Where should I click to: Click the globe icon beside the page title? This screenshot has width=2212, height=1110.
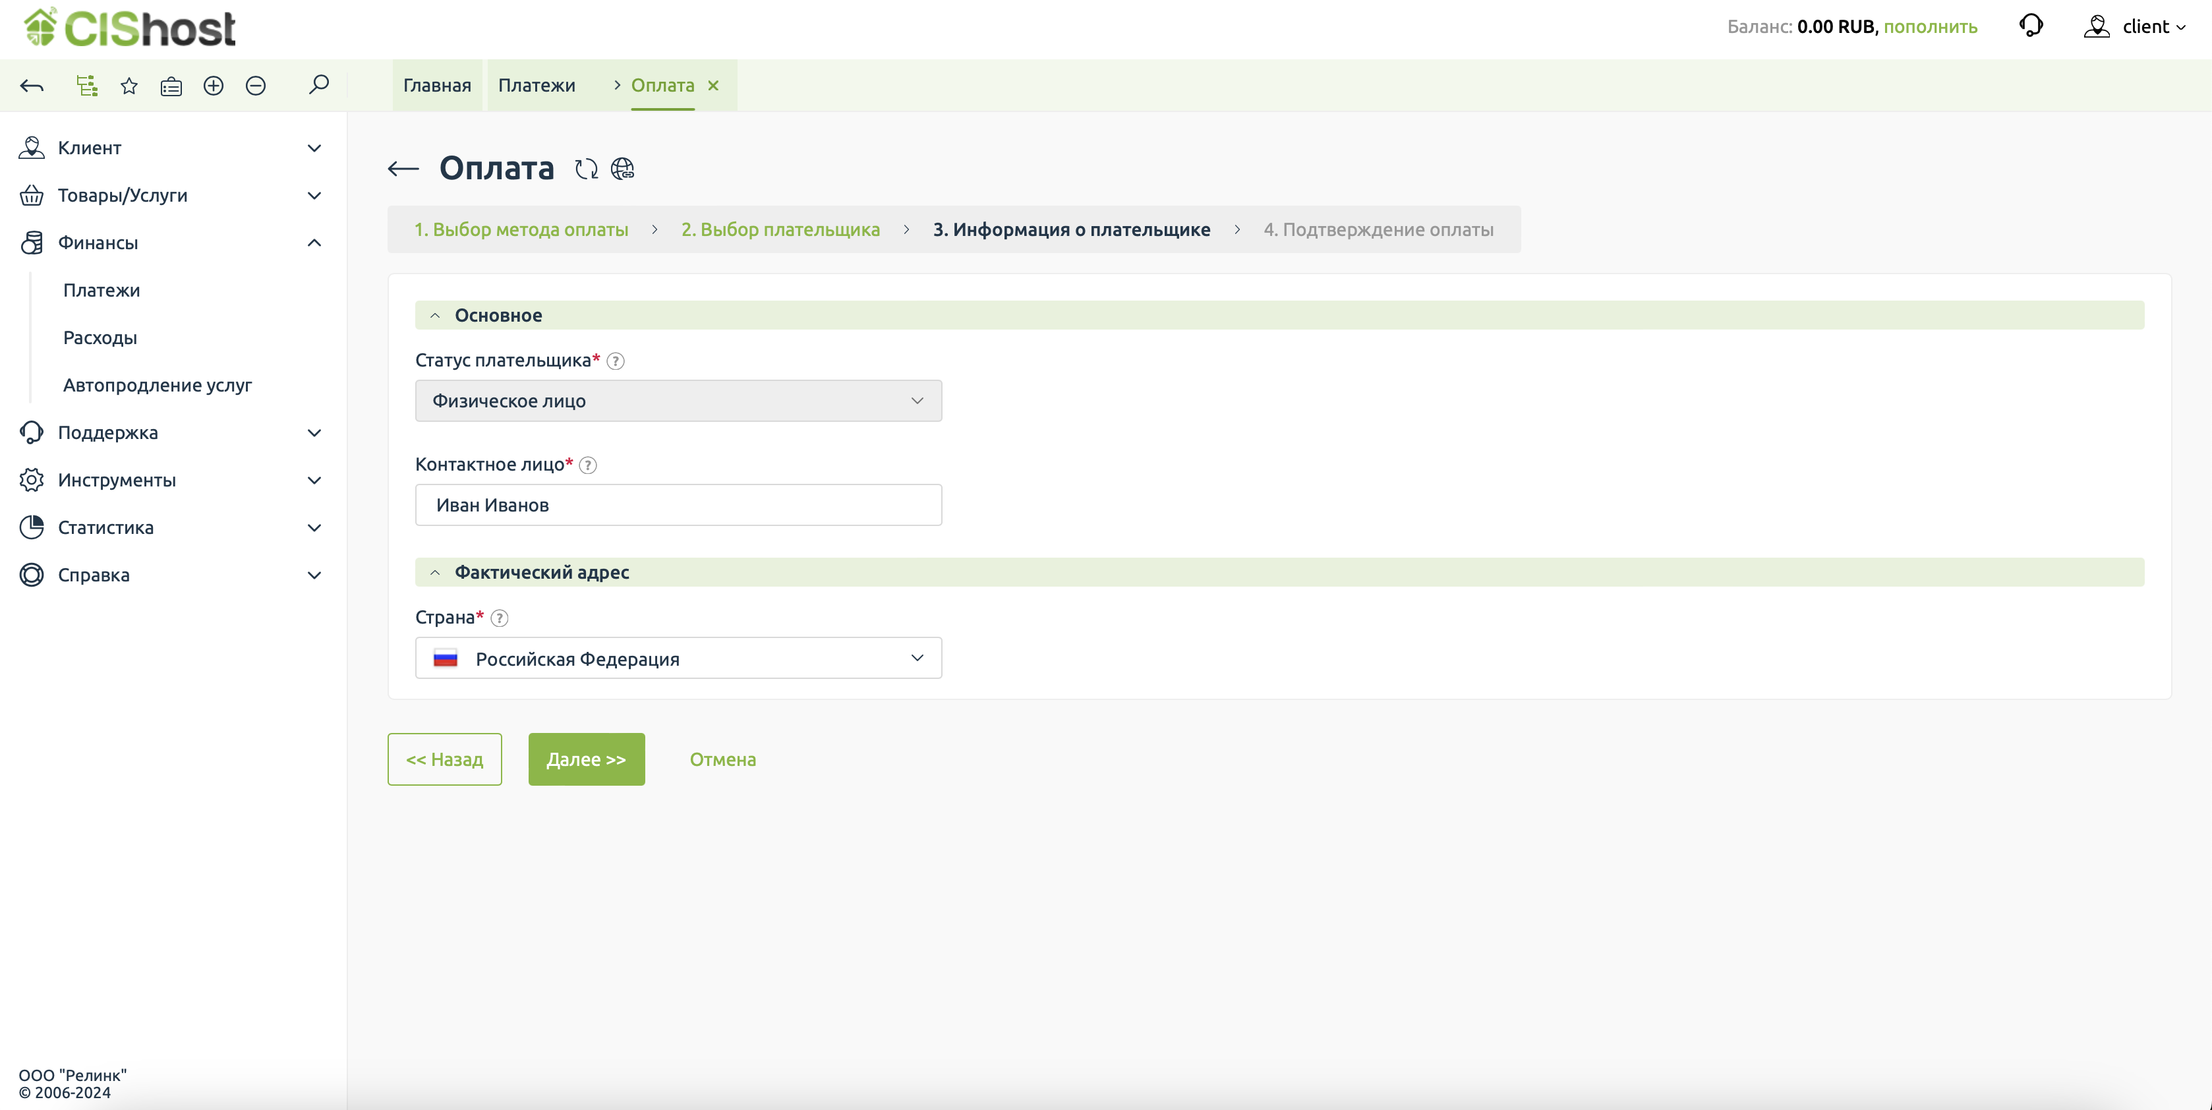pos(623,168)
